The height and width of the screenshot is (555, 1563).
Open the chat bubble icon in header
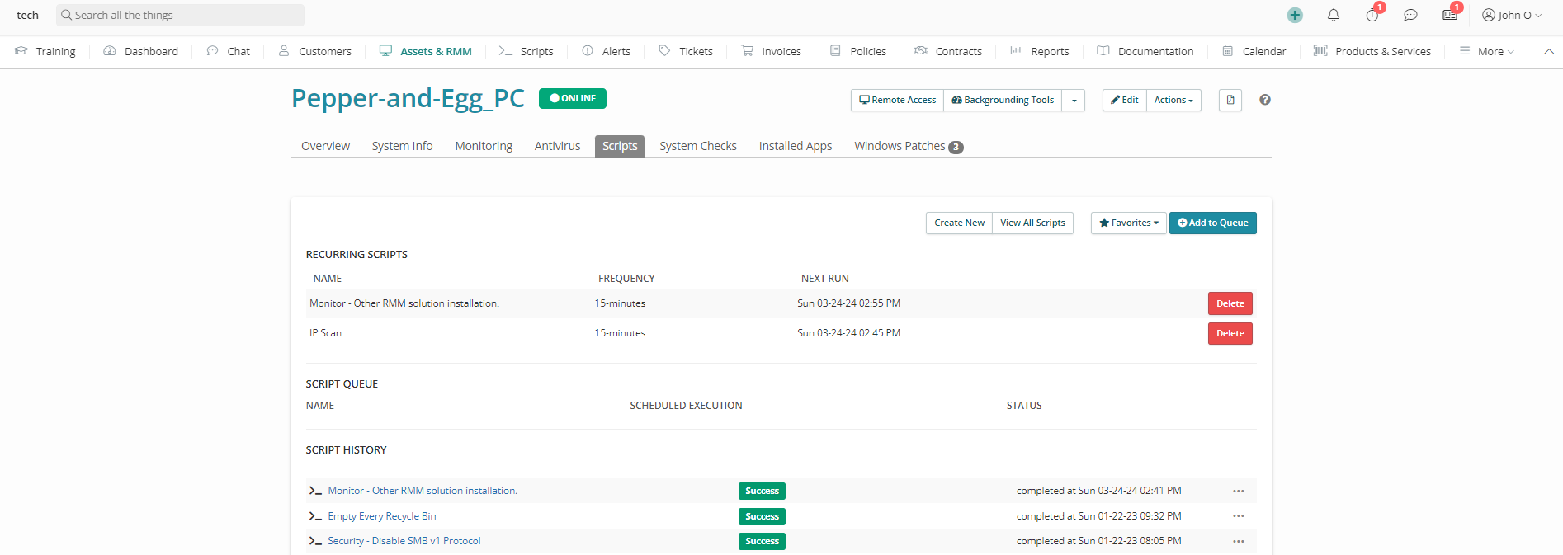tap(1410, 16)
